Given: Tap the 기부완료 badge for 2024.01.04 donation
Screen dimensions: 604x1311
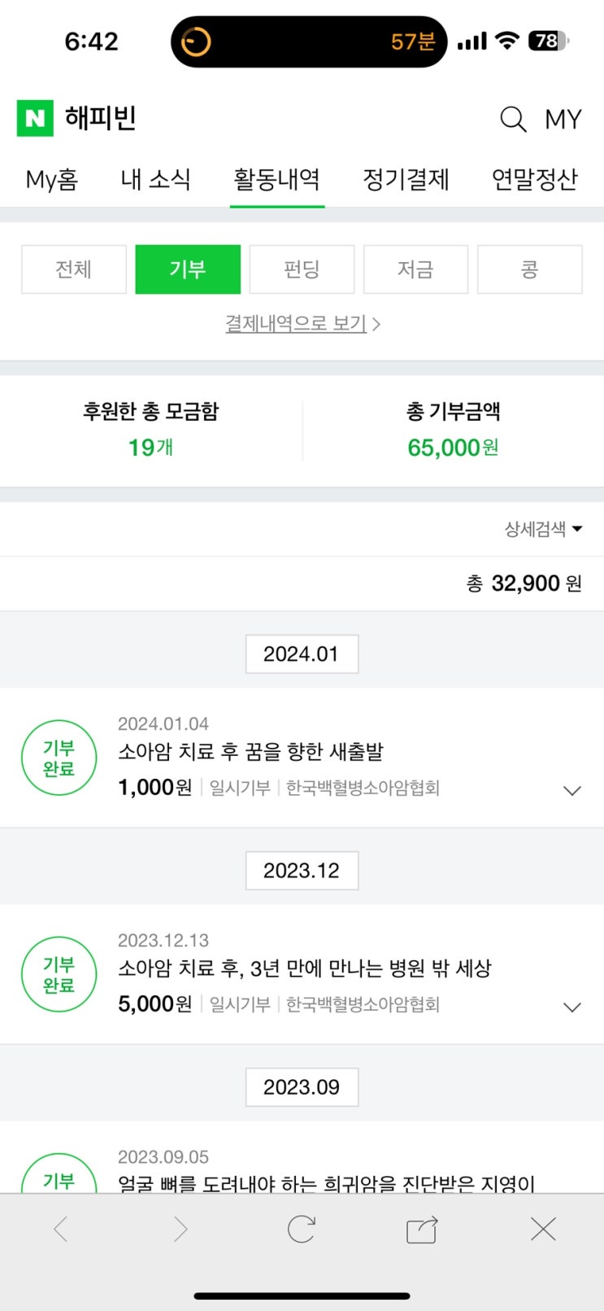Looking at the screenshot, I should (x=59, y=758).
